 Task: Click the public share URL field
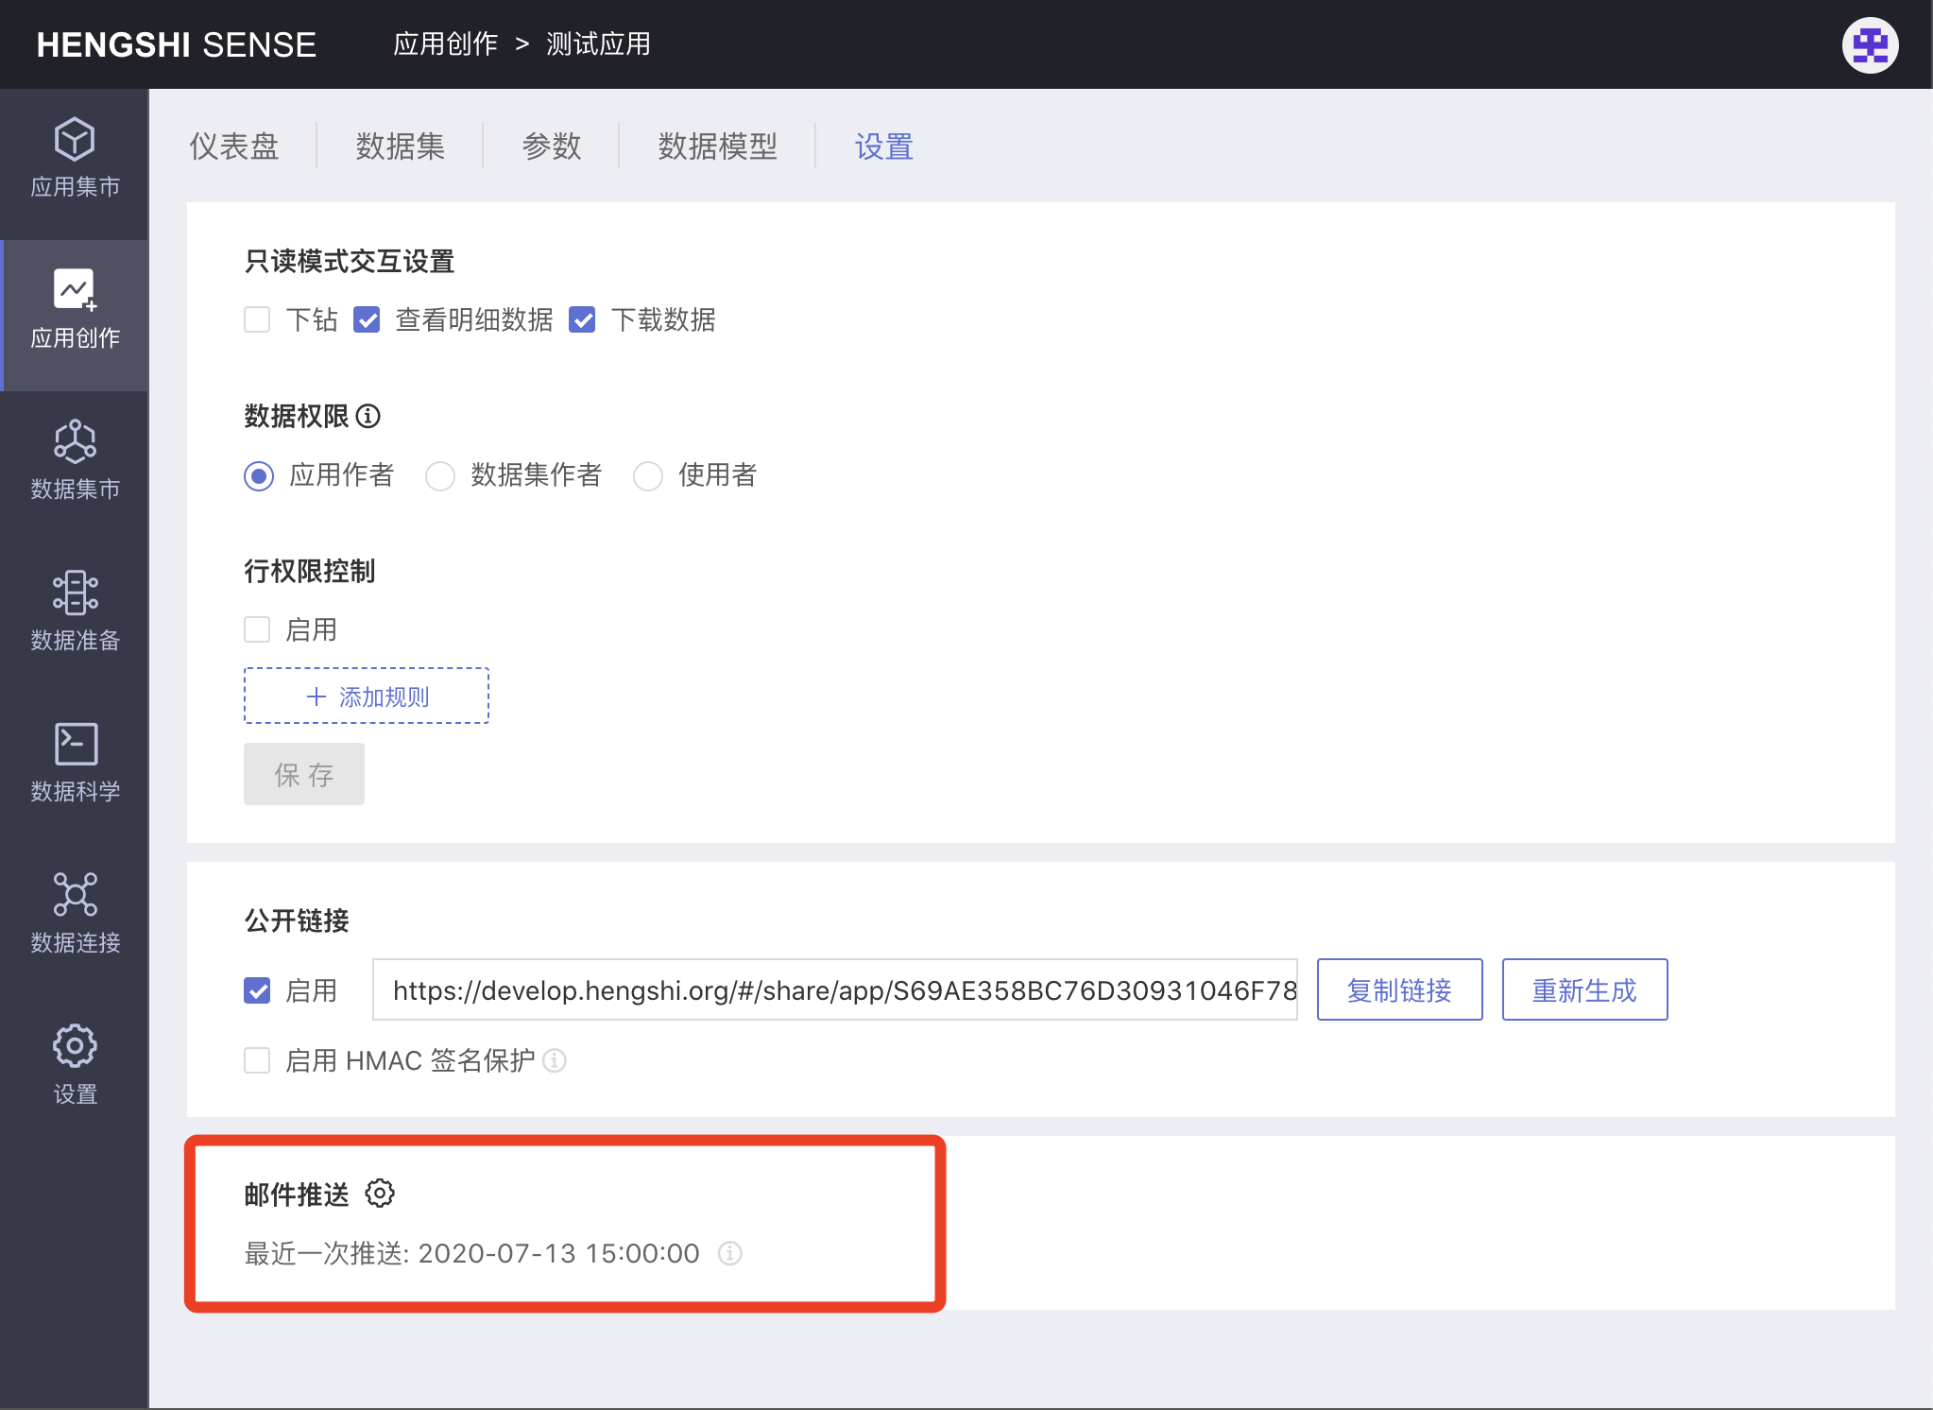(835, 989)
